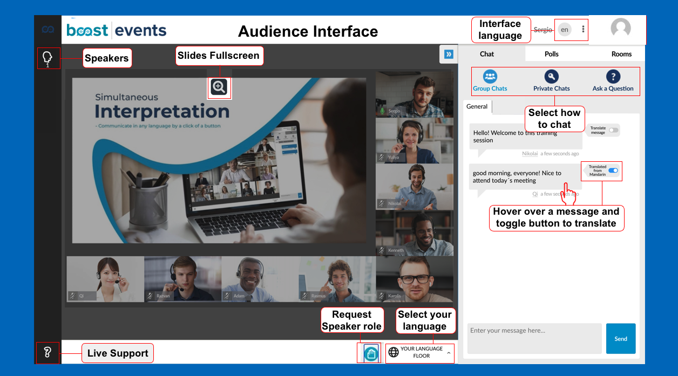This screenshot has width=678, height=376.
Task: Click the slides fullscreen magnifier icon
Action: 219,87
